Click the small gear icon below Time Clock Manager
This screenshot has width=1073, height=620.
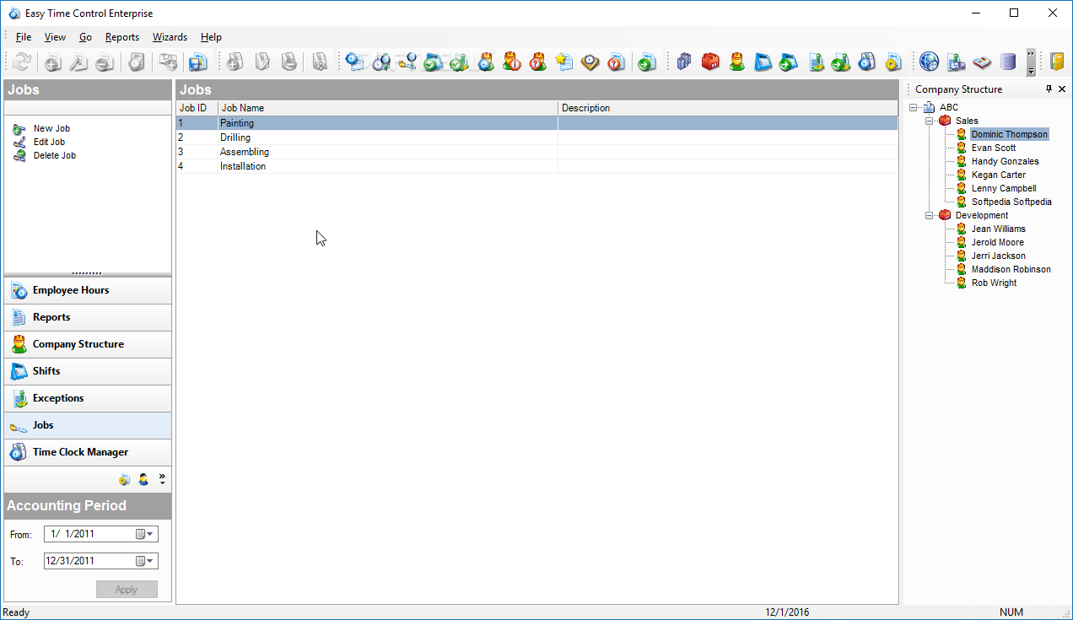(x=125, y=479)
